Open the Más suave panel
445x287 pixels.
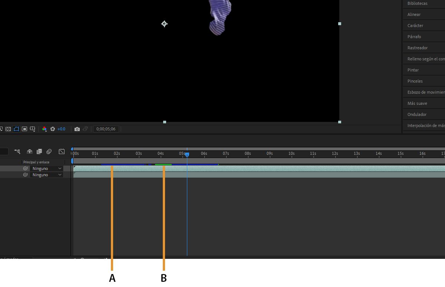pos(417,103)
